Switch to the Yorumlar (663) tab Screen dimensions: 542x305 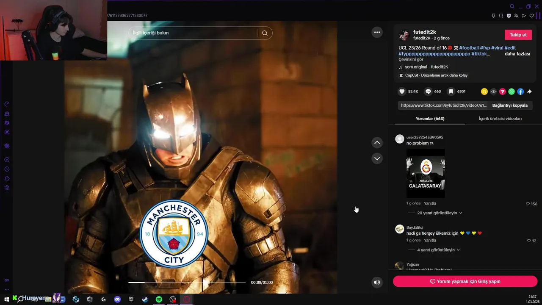click(x=430, y=119)
